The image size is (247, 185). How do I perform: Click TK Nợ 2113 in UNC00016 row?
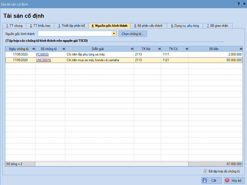[x=147, y=60]
